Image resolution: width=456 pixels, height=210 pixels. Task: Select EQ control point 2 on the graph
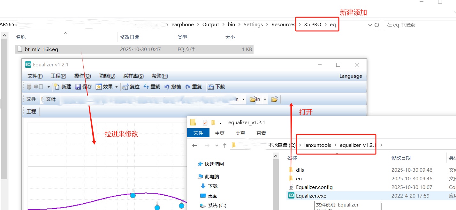click(x=157, y=207)
